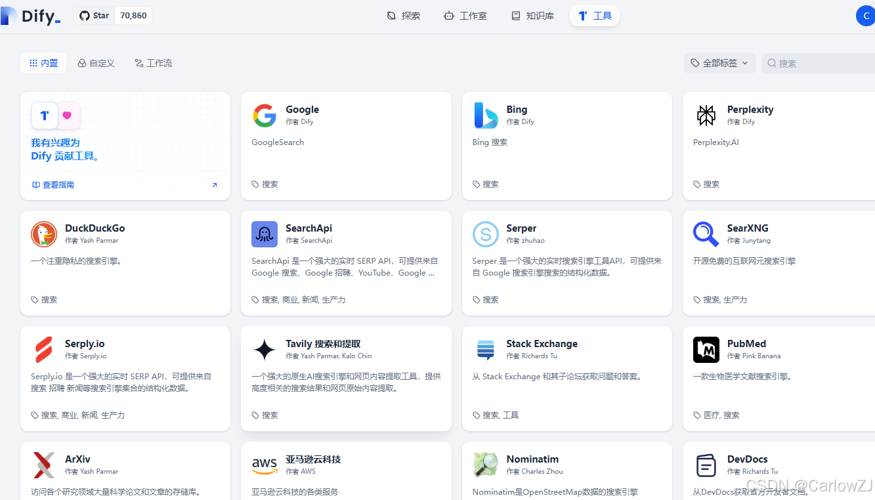Click the SearchApi octopus icon
This screenshot has width=875, height=500.
pos(265,234)
